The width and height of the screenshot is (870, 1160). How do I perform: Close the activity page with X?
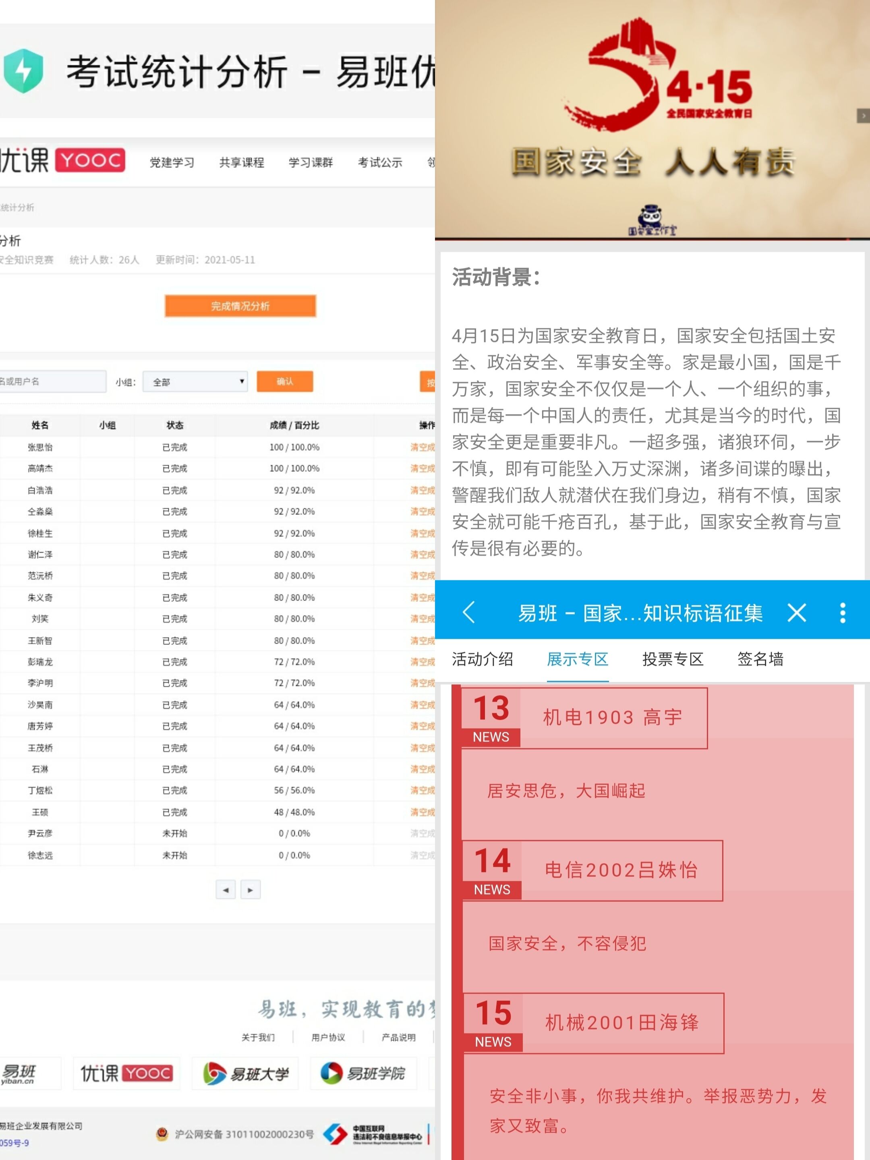coord(797,612)
